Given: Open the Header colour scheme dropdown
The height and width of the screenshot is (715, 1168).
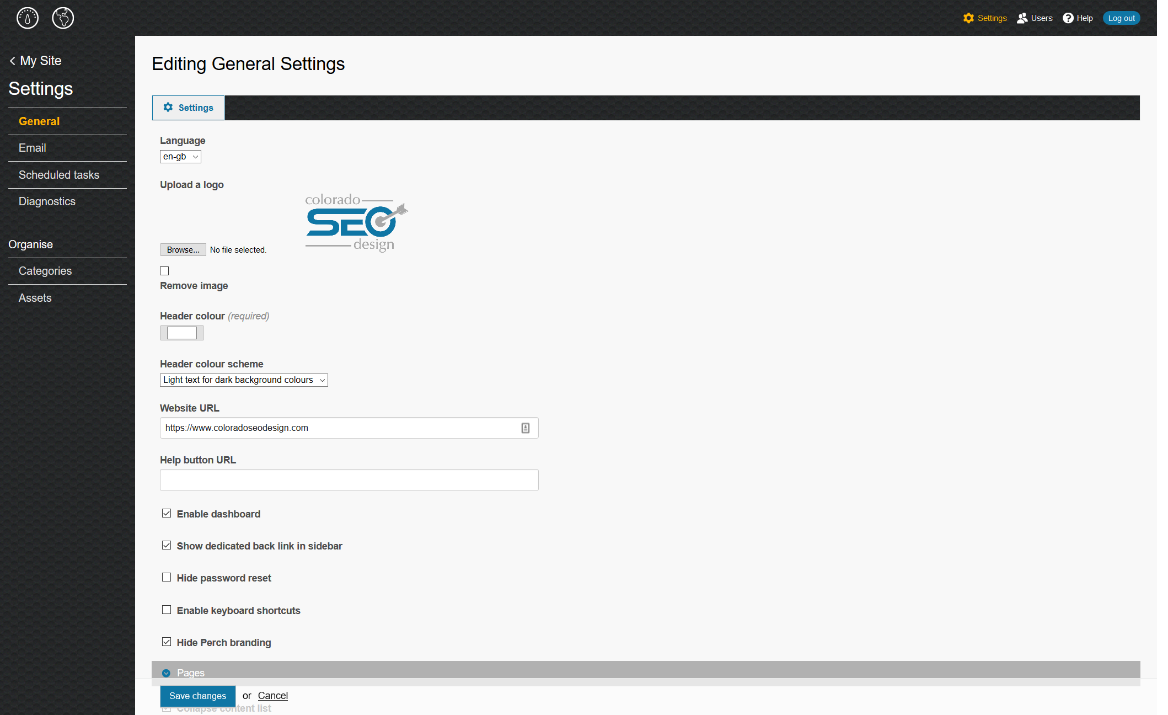Looking at the screenshot, I should (x=243, y=380).
